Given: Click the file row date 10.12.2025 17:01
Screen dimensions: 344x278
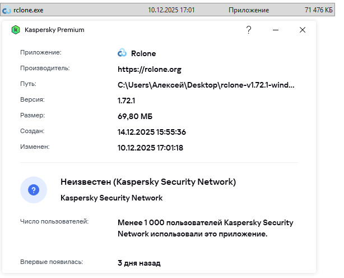Looking at the screenshot, I should [171, 10].
